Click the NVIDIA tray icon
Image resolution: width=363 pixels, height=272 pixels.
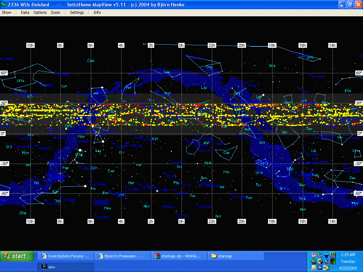click(326, 268)
